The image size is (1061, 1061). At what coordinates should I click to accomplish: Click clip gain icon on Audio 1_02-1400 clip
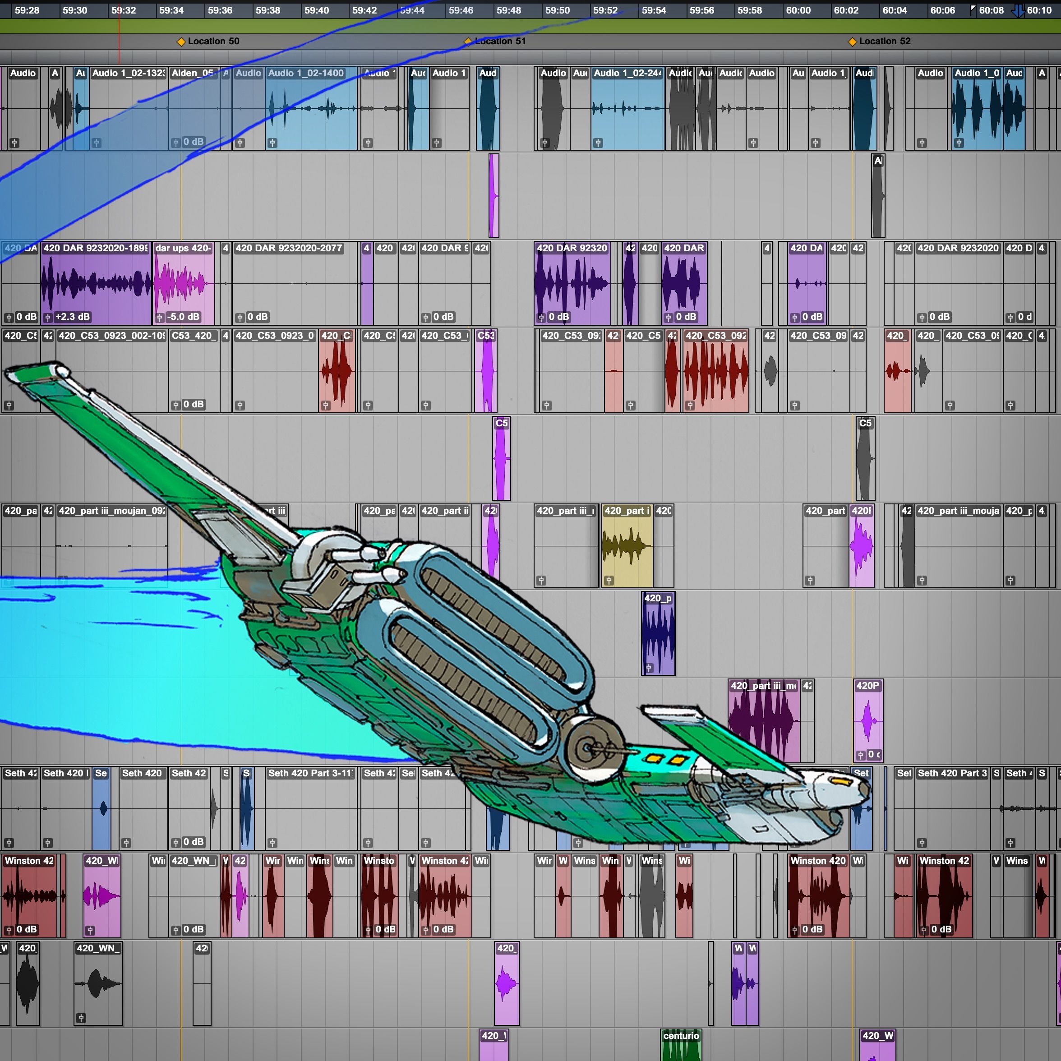tap(272, 143)
